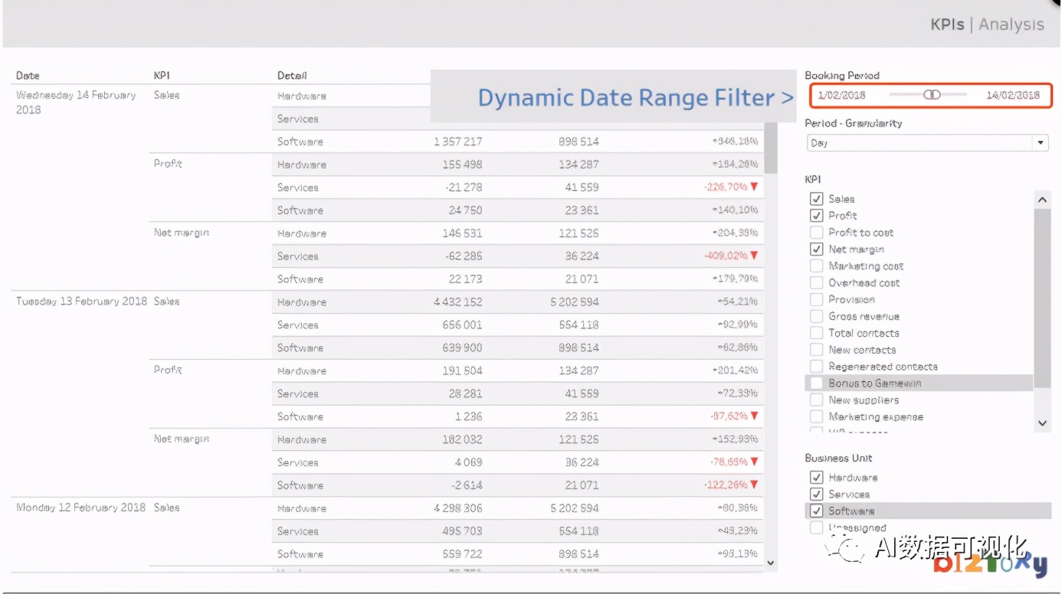Click red down-triangle beside -78.65%
Screen dimensions: 1062x594
pyautogui.click(x=754, y=462)
